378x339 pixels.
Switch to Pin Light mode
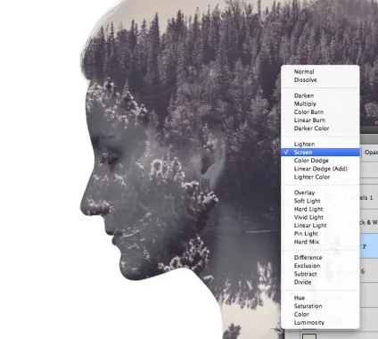320,234
